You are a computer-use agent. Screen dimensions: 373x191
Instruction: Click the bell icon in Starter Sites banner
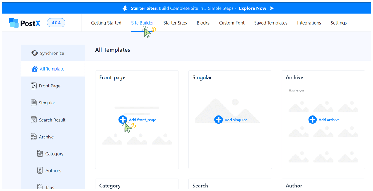[125, 8]
